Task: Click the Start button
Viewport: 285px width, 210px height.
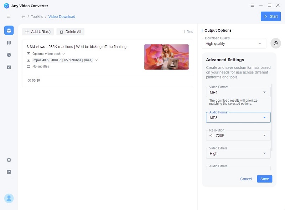Action: pos(271,16)
